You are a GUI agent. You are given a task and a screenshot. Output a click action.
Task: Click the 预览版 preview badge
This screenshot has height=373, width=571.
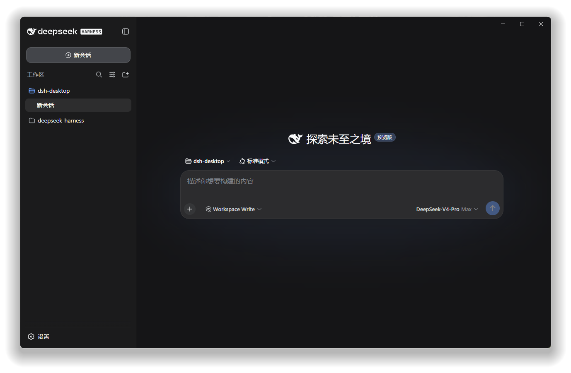click(x=385, y=137)
